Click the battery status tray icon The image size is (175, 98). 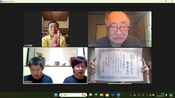click(x=153, y=95)
